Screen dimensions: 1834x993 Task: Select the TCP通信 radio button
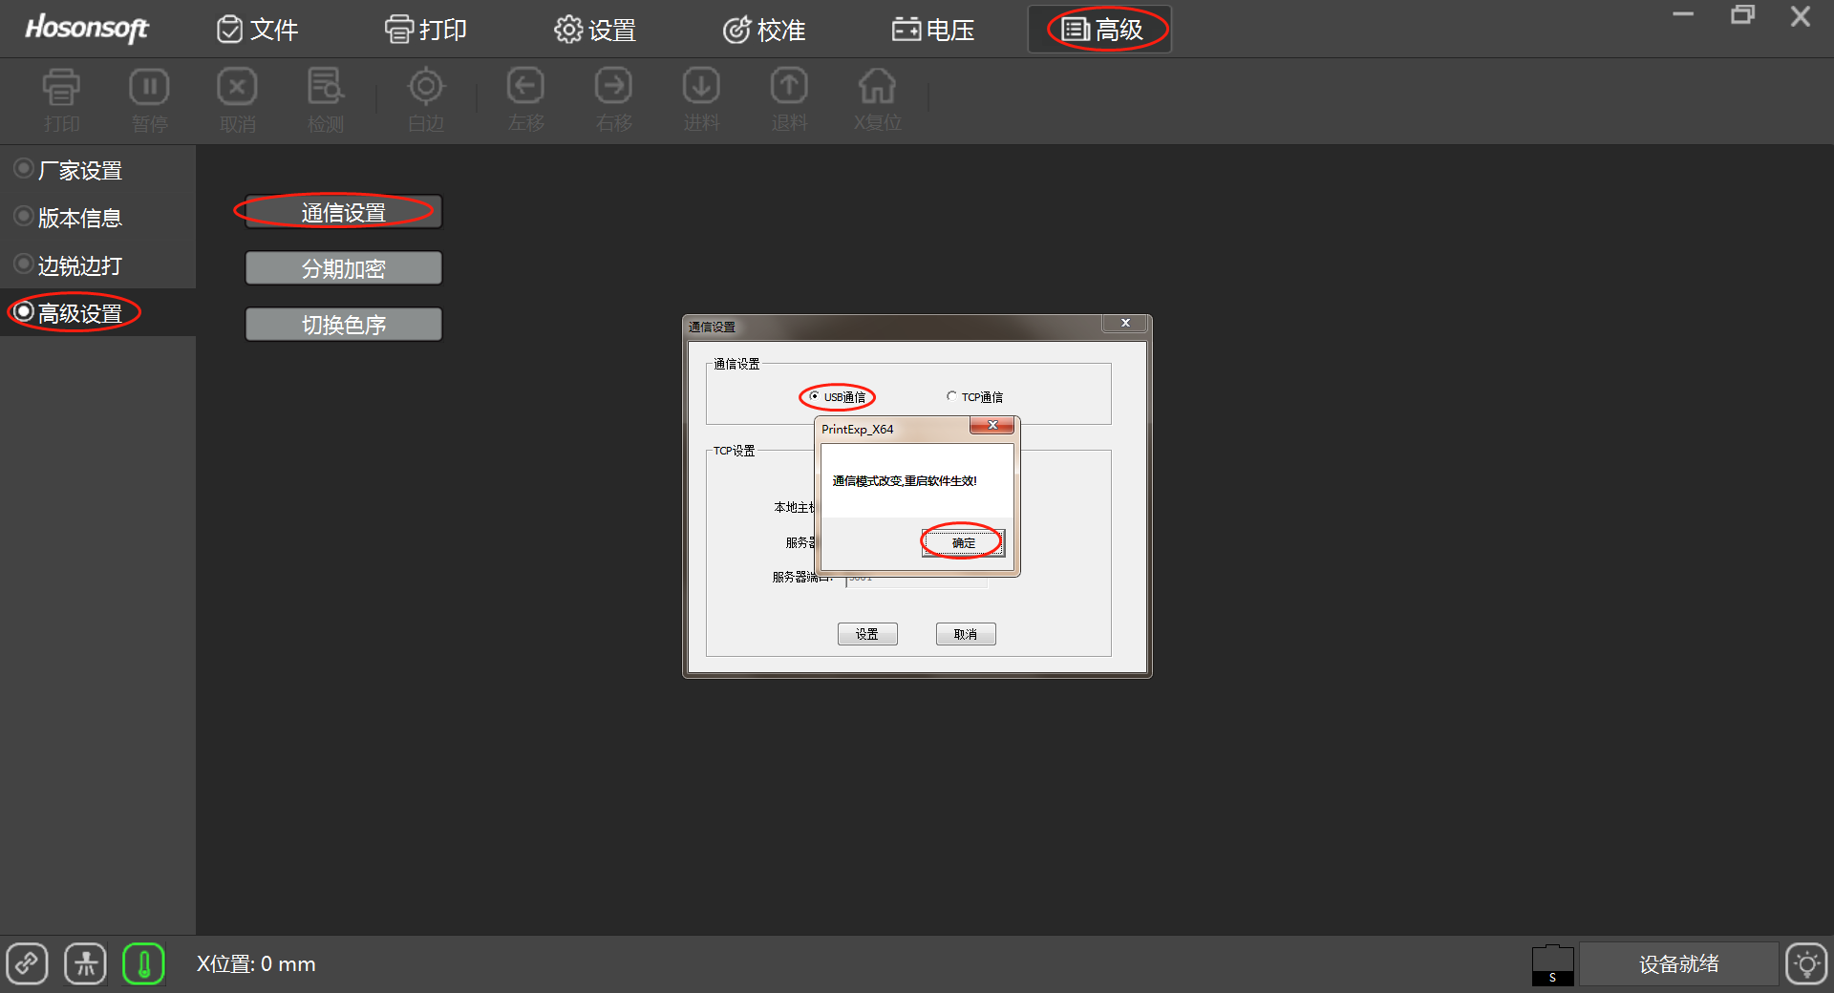coord(951,396)
